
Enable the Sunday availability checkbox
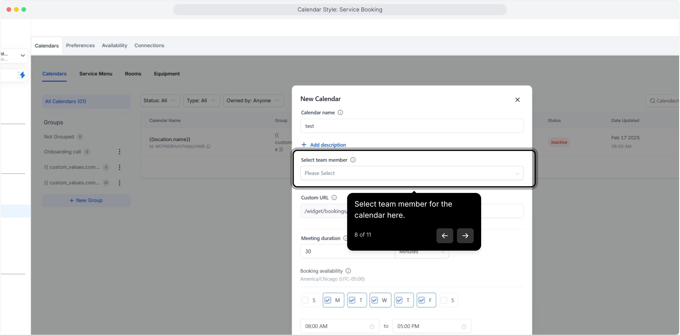(305, 300)
